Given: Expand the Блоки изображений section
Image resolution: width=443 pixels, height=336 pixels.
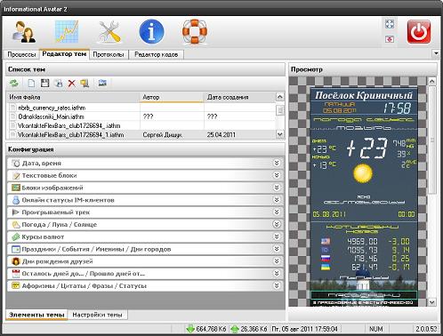Looking at the screenshot, I should (277, 188).
